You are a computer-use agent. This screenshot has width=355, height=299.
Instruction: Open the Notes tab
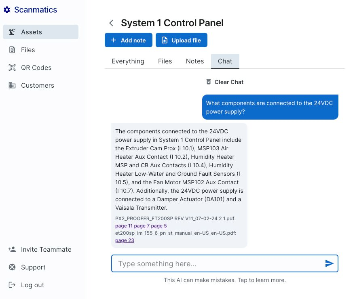tap(194, 61)
